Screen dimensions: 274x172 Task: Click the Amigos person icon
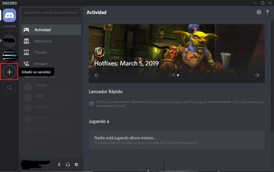click(26, 64)
